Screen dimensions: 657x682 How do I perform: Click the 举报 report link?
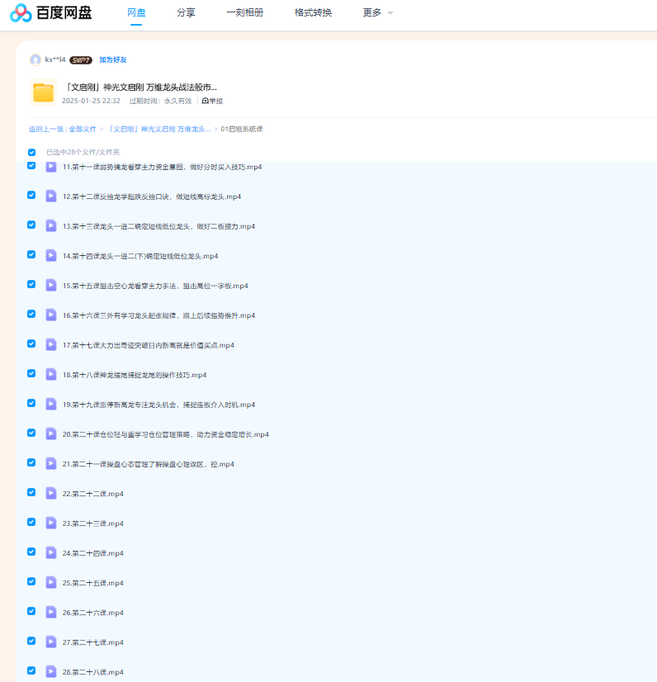212,101
